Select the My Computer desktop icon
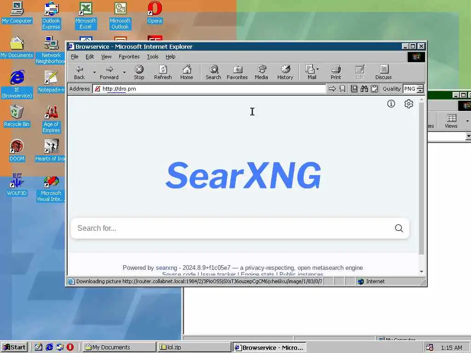Image resolution: width=471 pixels, height=353 pixels. [17, 12]
